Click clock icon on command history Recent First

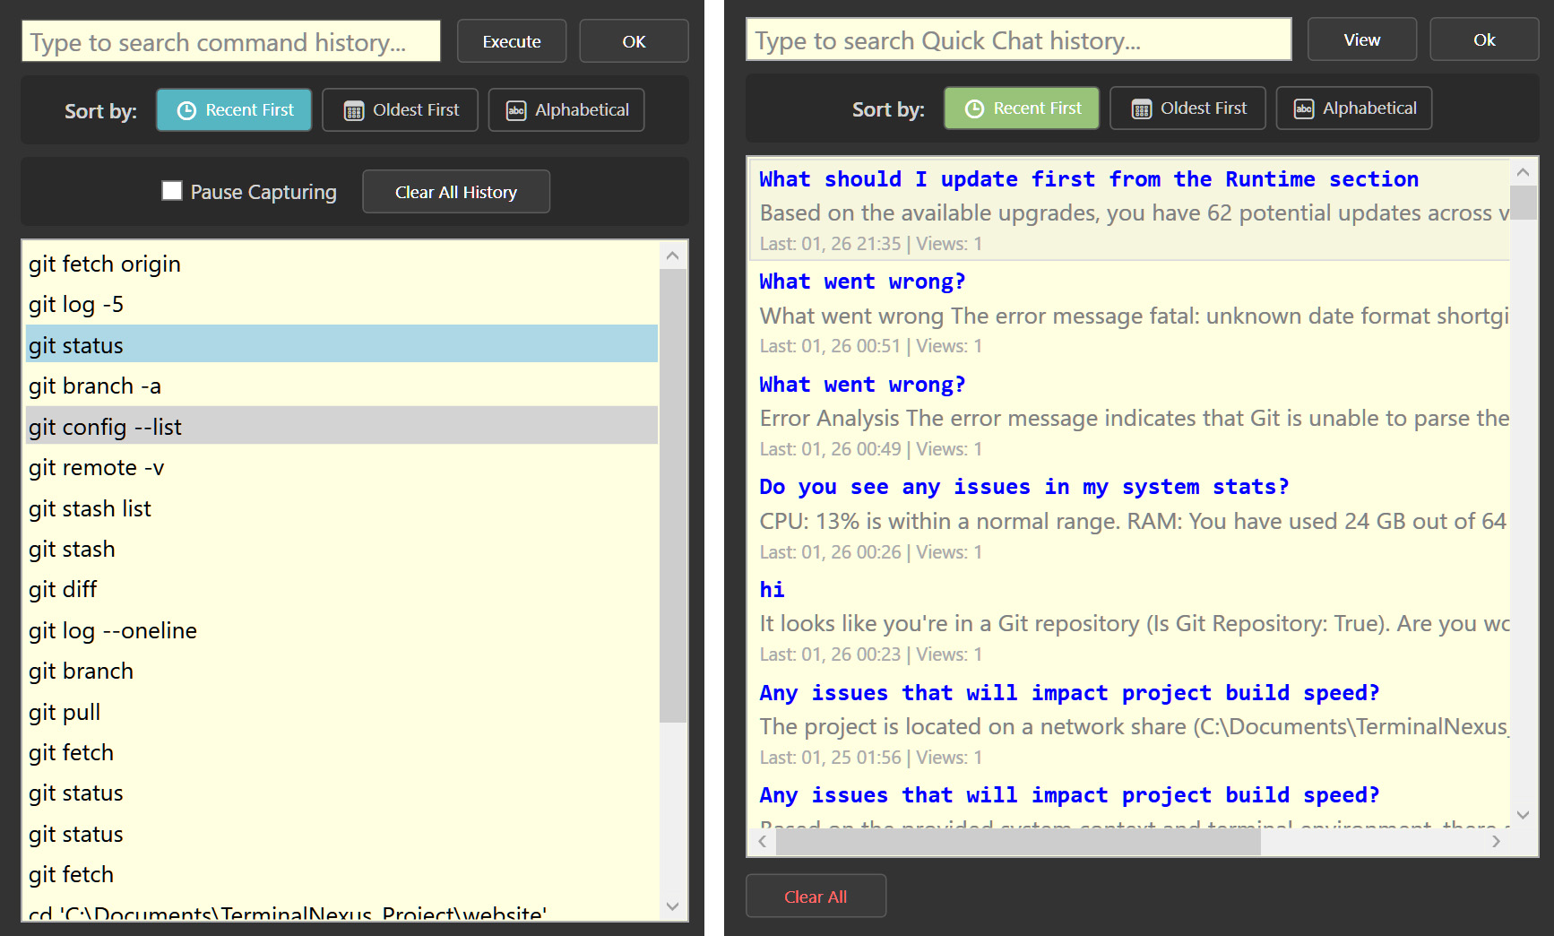point(186,110)
